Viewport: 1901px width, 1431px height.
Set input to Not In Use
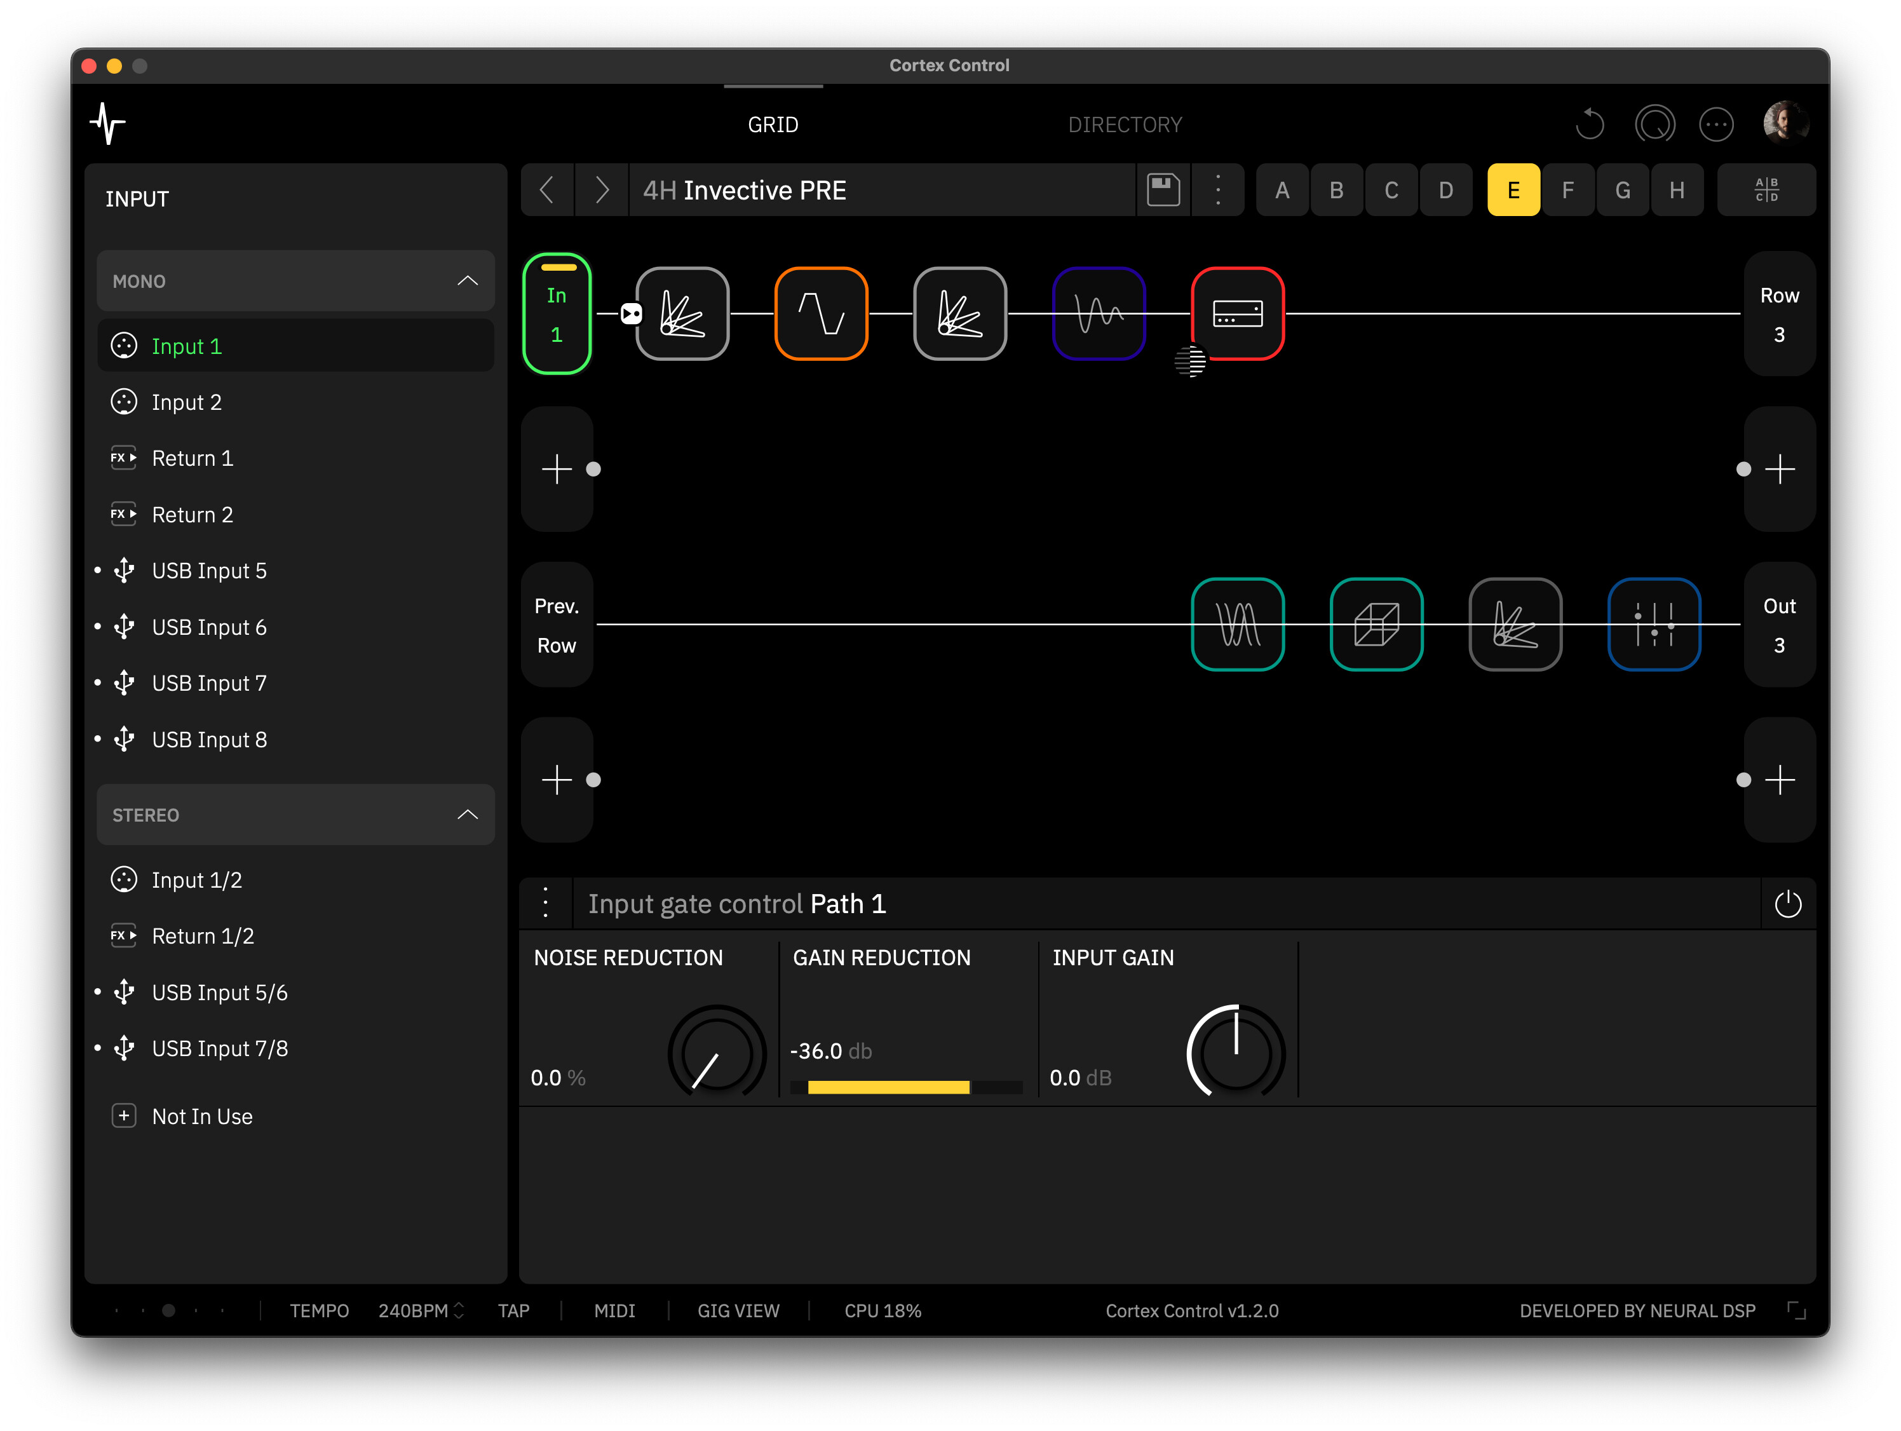pos(295,1116)
